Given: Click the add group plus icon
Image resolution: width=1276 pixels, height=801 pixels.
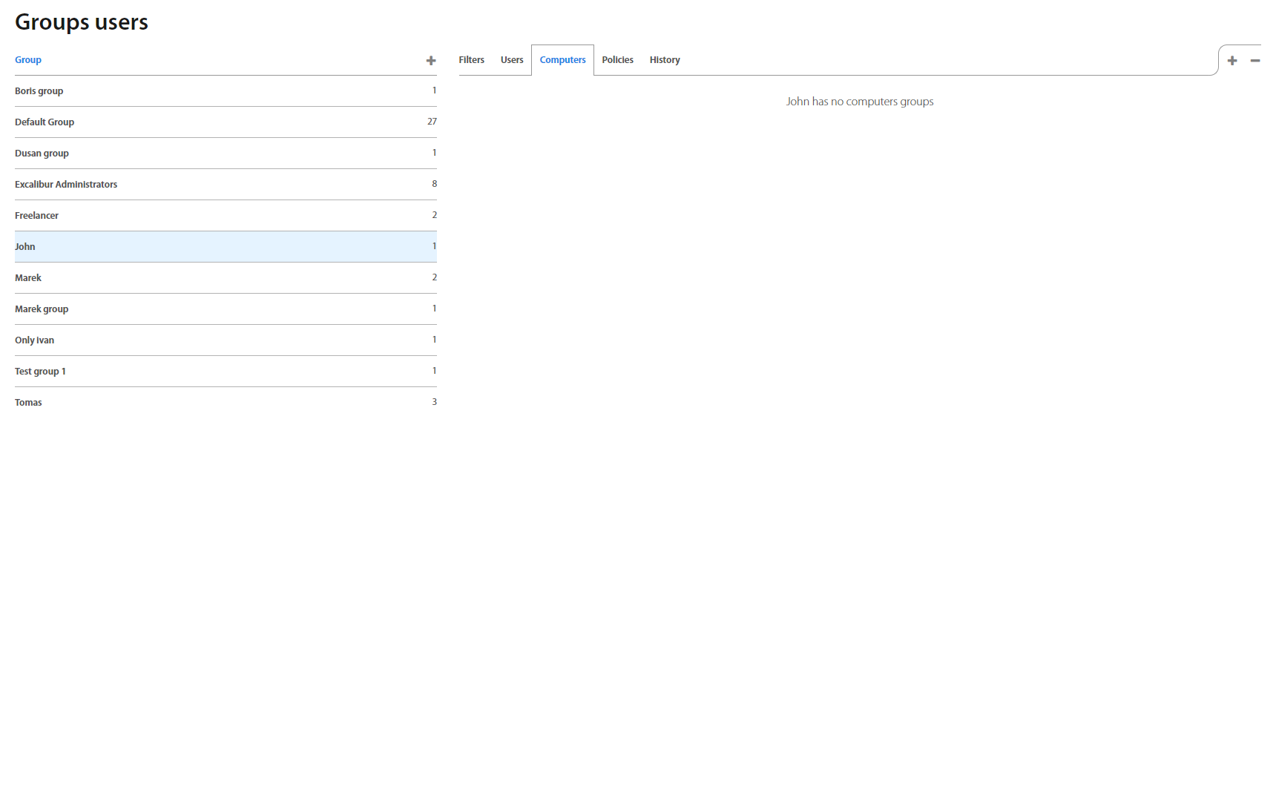Looking at the screenshot, I should coord(431,61).
